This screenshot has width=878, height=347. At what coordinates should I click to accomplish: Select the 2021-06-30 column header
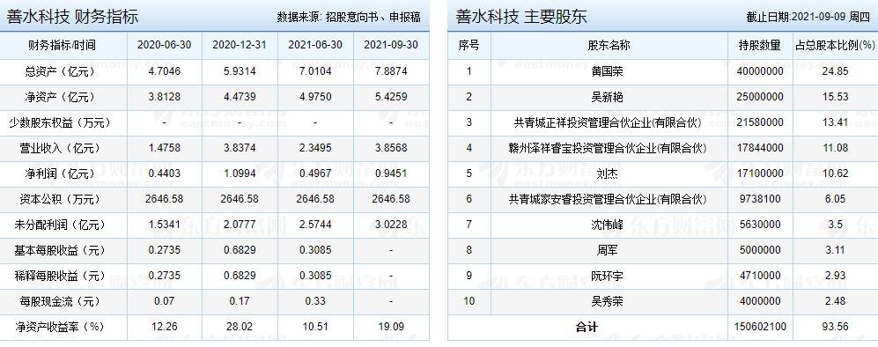point(315,45)
